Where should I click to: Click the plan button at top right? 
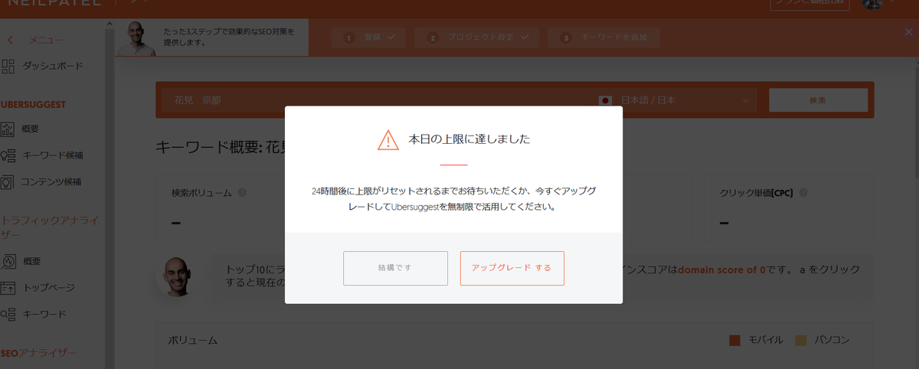[810, 4]
